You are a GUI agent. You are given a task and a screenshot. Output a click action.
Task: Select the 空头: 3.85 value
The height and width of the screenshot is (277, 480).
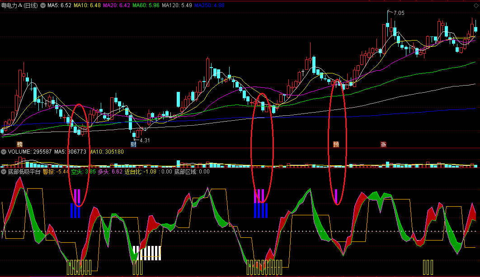tap(84, 172)
